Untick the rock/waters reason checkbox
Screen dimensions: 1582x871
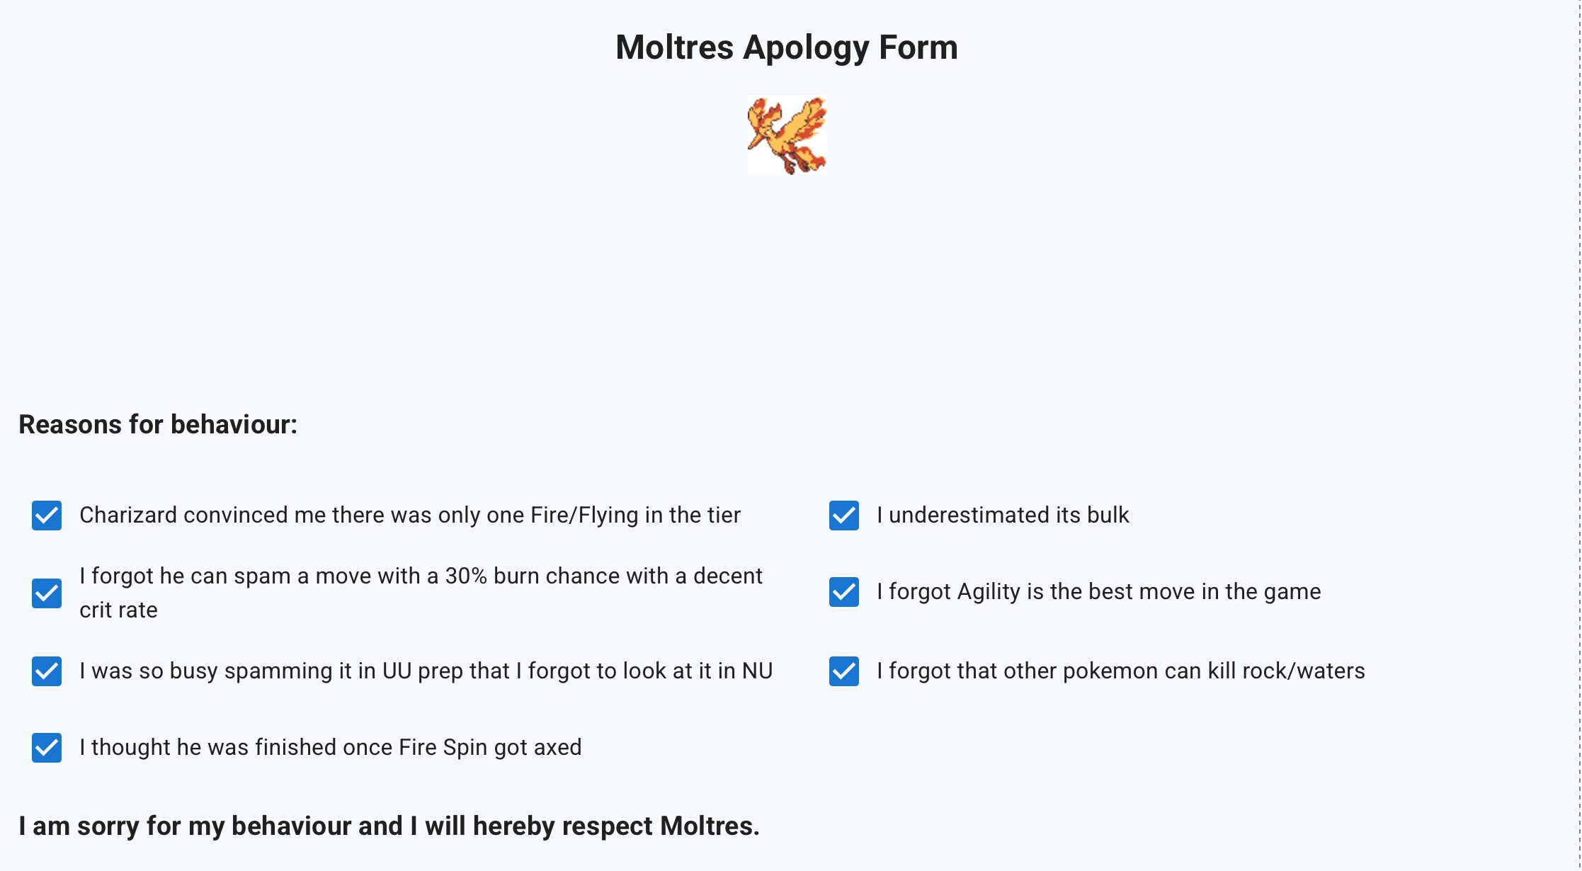(844, 671)
